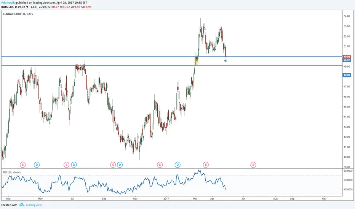Image resolution: width=355 pixels, height=209 pixels.
Task: Click the 'Created with' caption text
Action: pyautogui.click(x=9, y=205)
